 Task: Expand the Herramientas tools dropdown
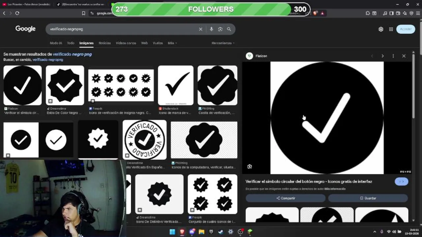[x=223, y=43]
